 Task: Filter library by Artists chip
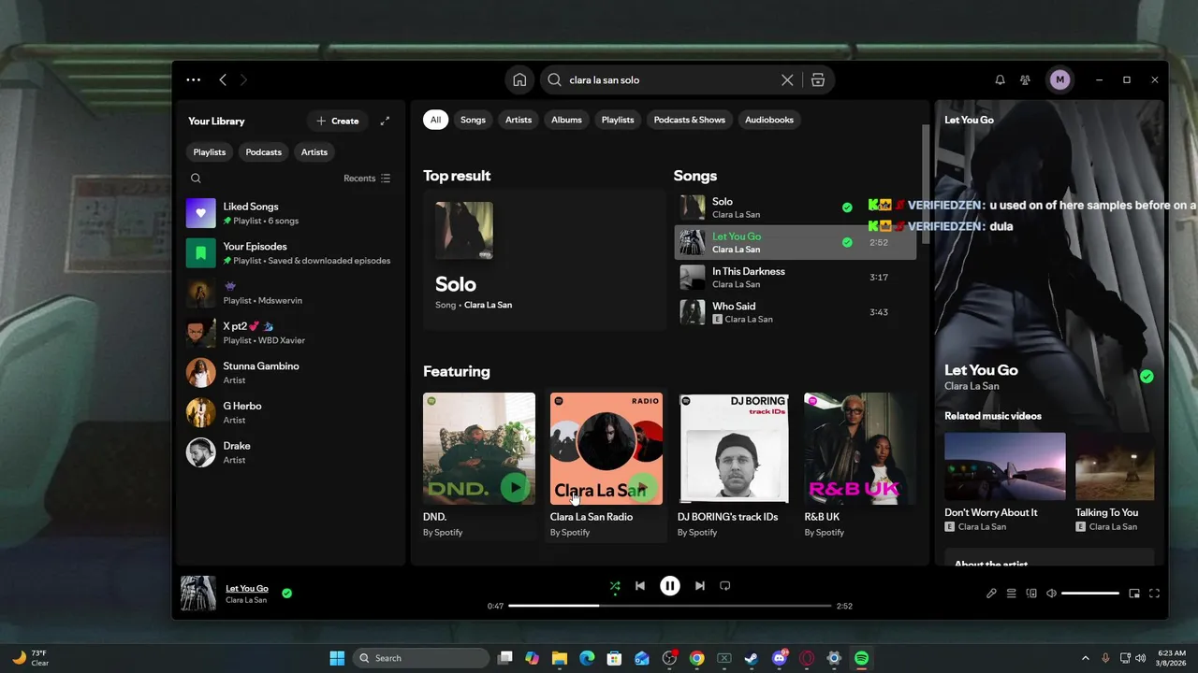(314, 151)
